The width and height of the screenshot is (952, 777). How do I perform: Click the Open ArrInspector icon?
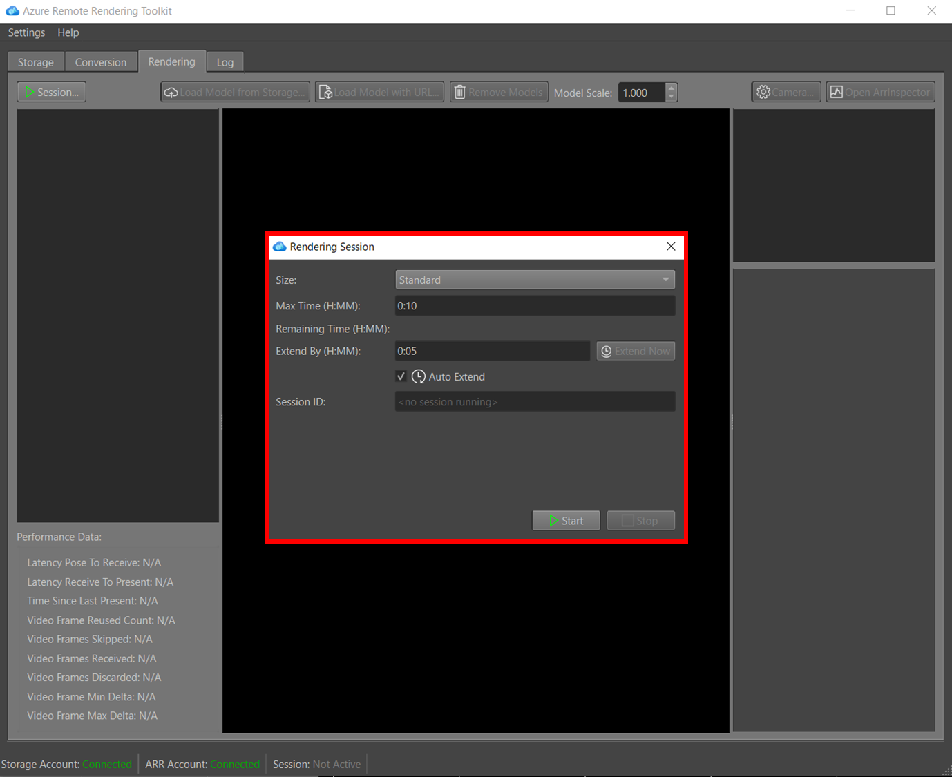pos(837,90)
